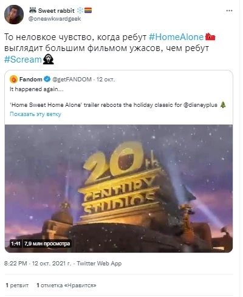Click the rainbow flag emoji in display name

pos(88,10)
